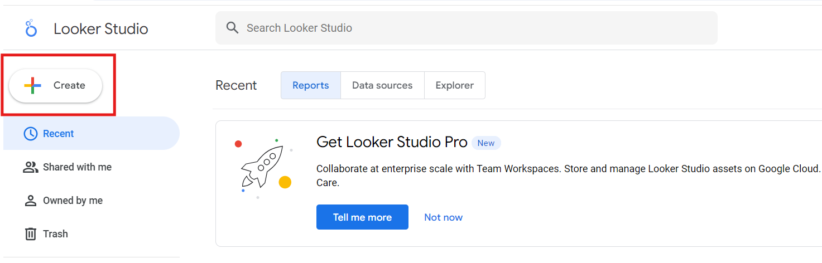Dismiss the promo with Not now
Image resolution: width=822 pixels, height=263 pixels.
[443, 217]
